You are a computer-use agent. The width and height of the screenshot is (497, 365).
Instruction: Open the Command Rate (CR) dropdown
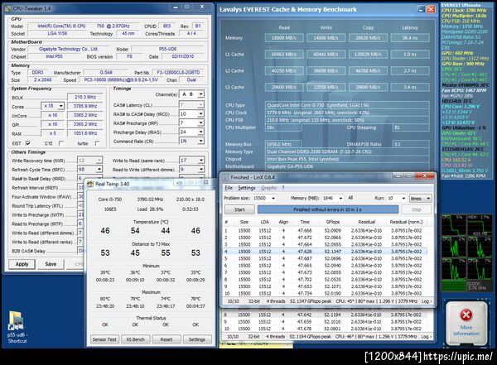tap(200, 141)
